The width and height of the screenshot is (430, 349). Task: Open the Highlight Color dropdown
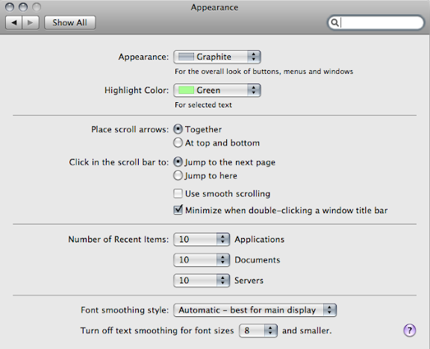pos(217,90)
